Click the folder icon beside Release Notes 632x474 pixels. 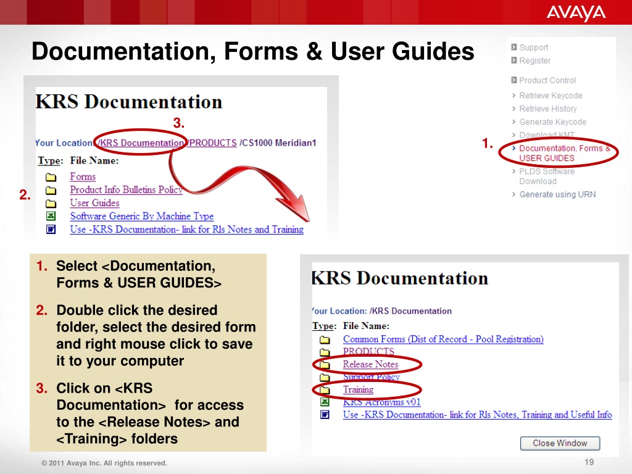[x=325, y=365]
